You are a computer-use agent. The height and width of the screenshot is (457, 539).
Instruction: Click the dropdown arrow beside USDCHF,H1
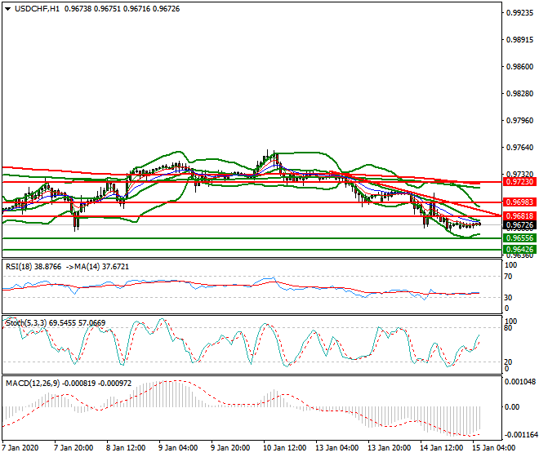(7, 9)
